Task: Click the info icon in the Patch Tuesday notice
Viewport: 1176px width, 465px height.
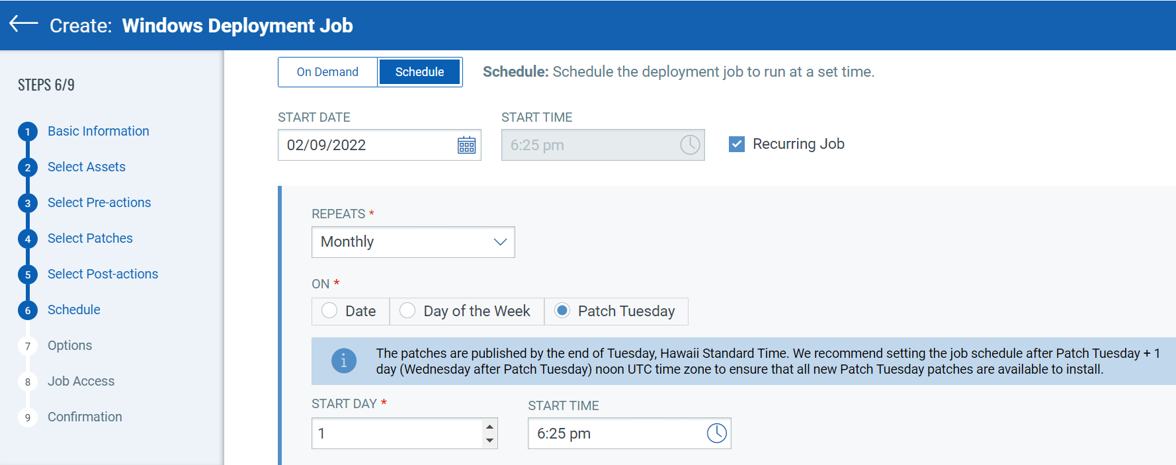Action: 343,361
